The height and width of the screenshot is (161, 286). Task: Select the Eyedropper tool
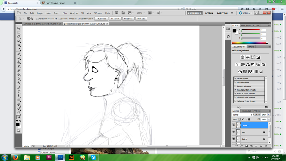[x=19, y=50]
